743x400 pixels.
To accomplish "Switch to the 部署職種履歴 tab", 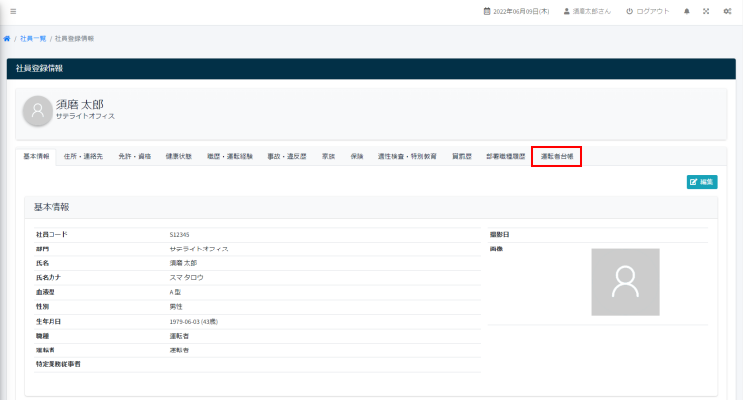I will click(506, 156).
